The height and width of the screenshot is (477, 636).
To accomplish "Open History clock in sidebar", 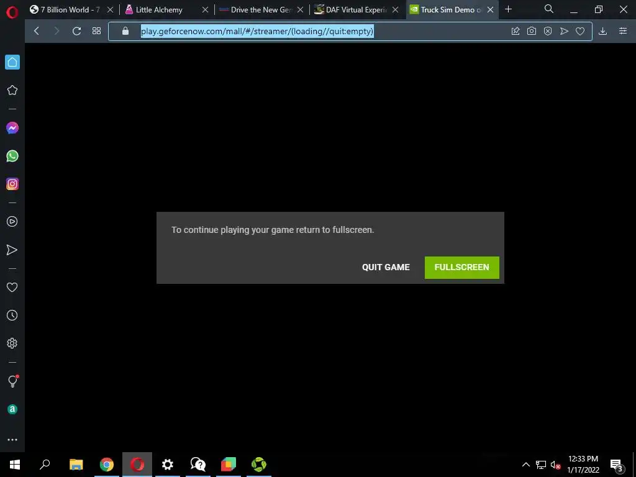I will [x=12, y=315].
